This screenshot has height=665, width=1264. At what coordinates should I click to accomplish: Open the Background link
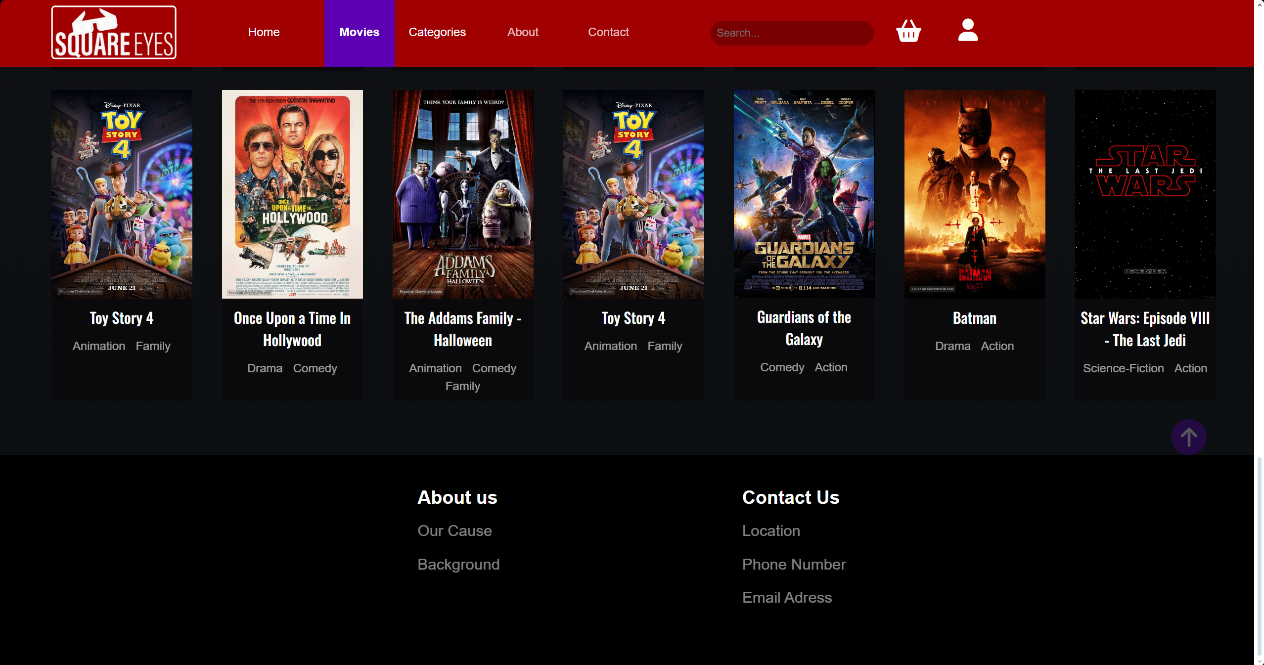click(458, 564)
